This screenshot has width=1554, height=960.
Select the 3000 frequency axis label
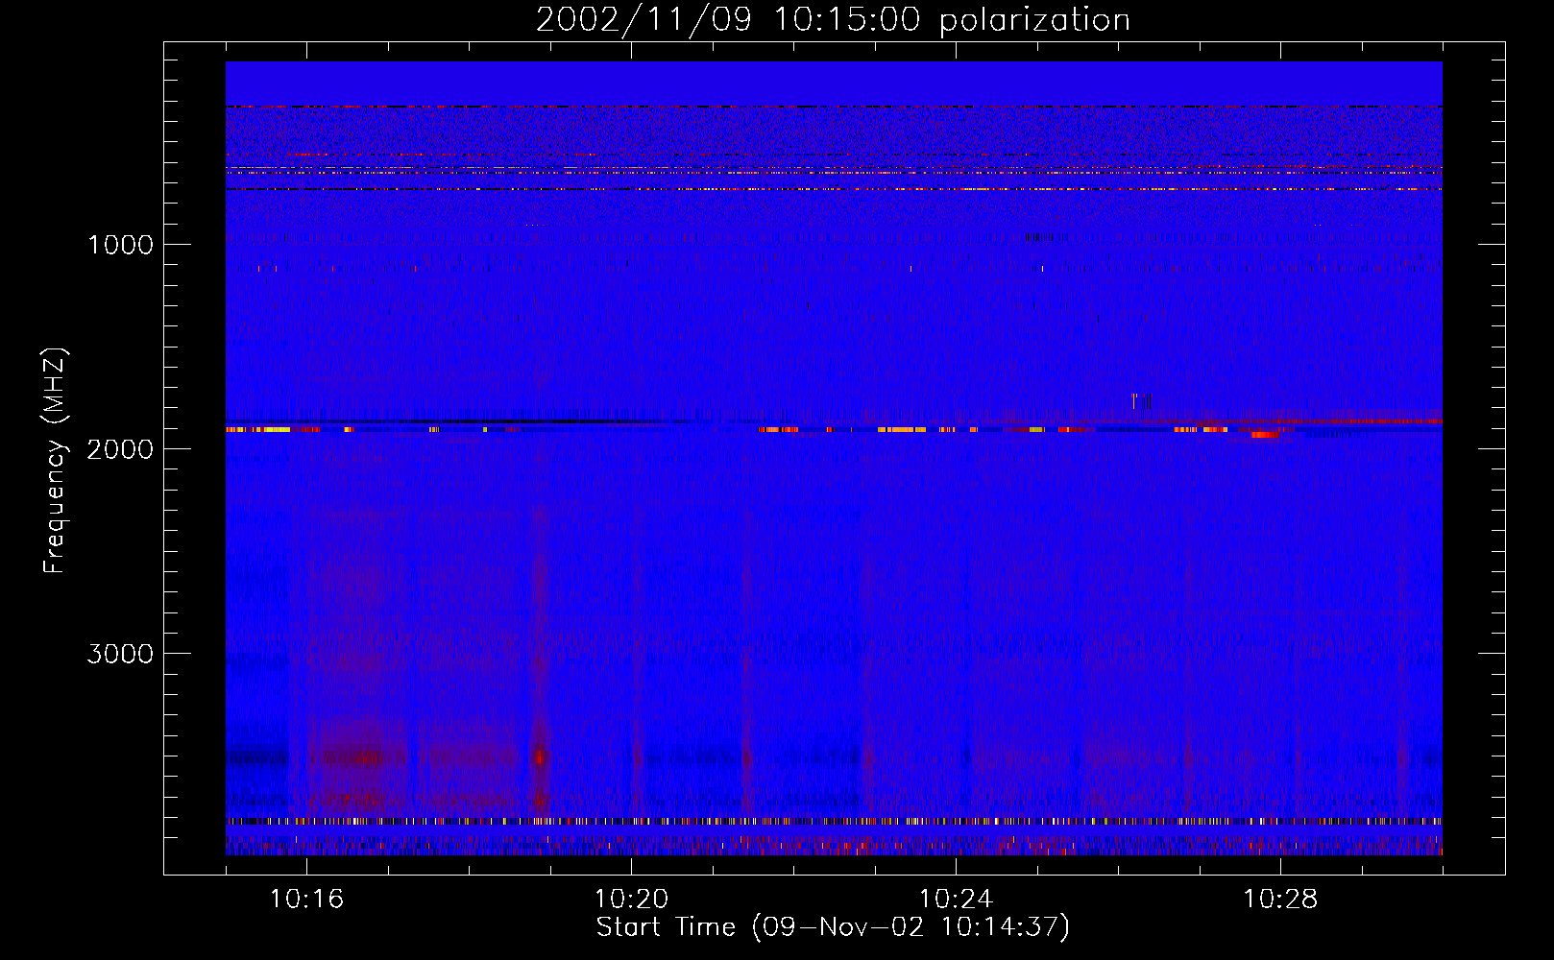coord(120,654)
